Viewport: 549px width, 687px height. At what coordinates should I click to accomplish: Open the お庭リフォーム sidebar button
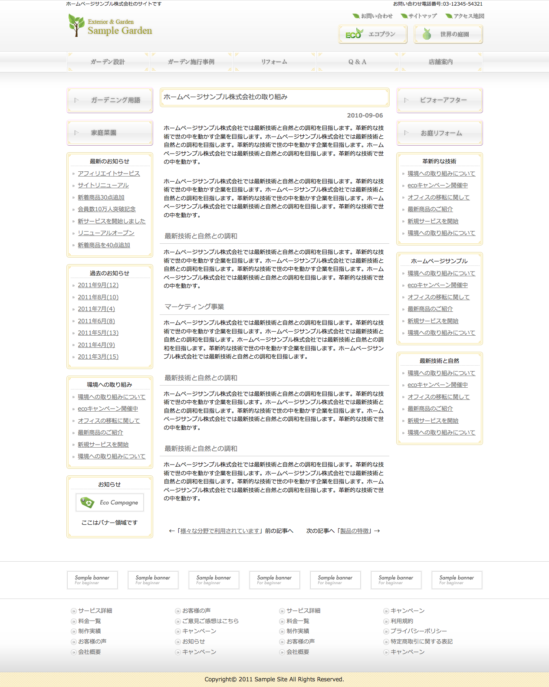440,133
